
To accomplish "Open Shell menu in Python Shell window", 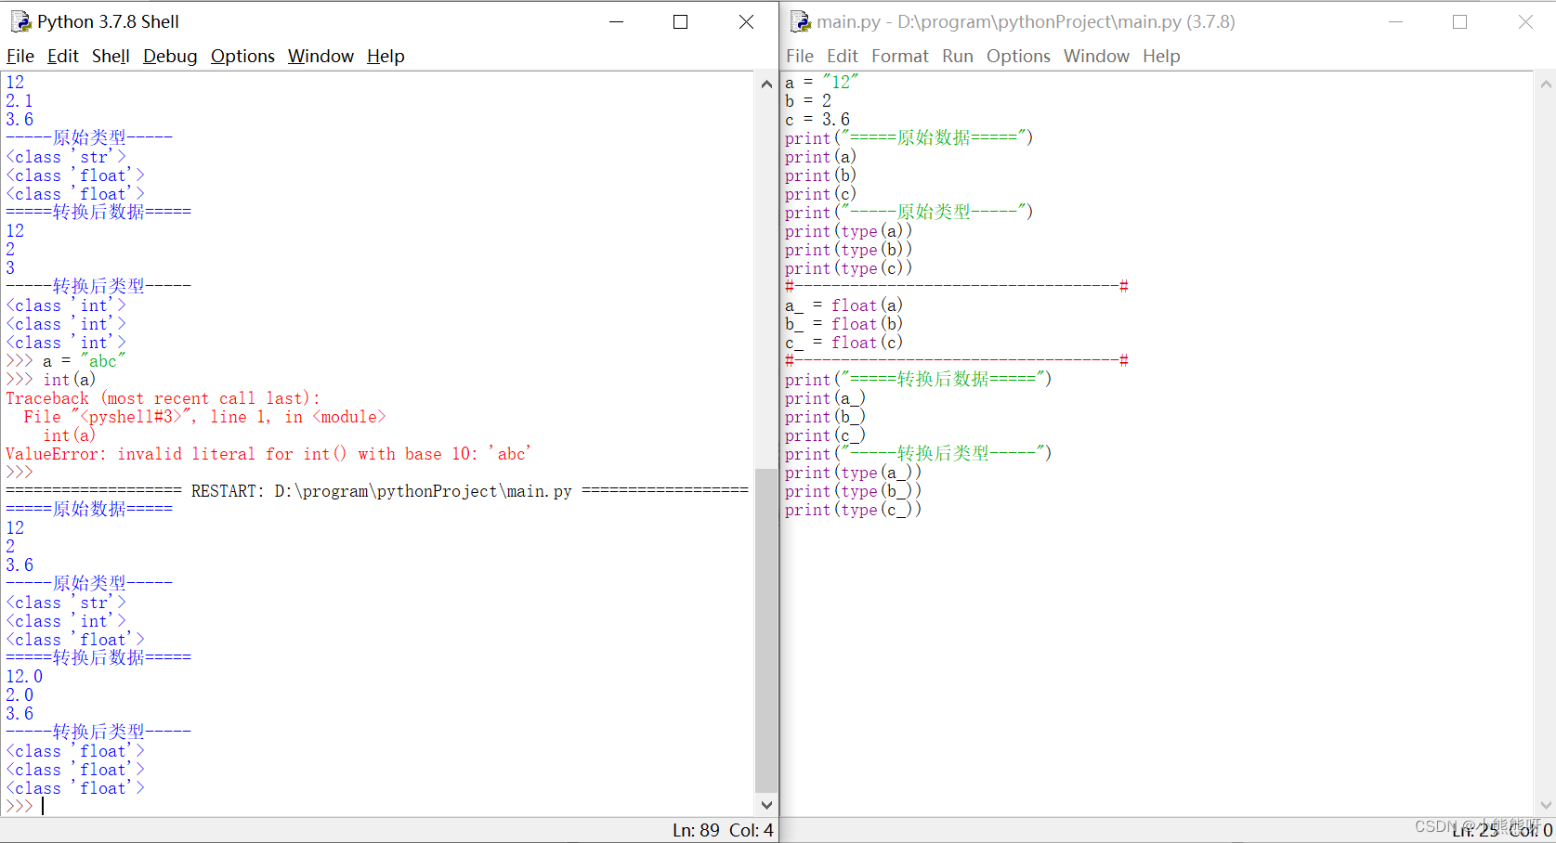I will tap(111, 57).
